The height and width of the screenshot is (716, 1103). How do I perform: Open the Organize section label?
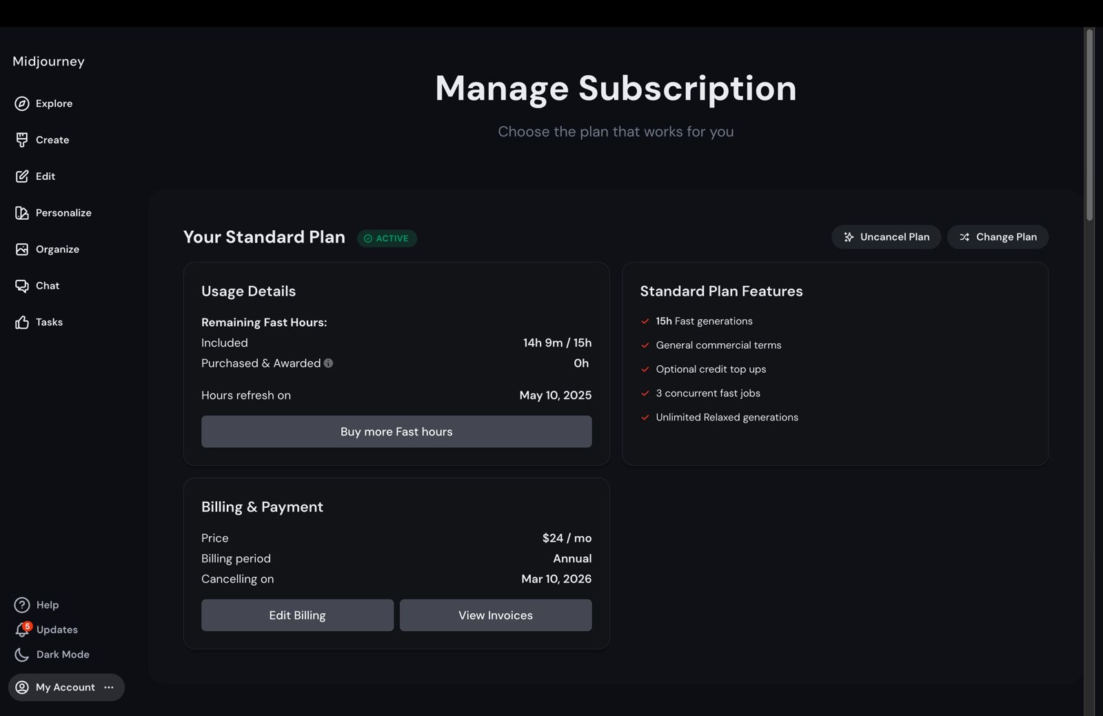[x=57, y=249]
